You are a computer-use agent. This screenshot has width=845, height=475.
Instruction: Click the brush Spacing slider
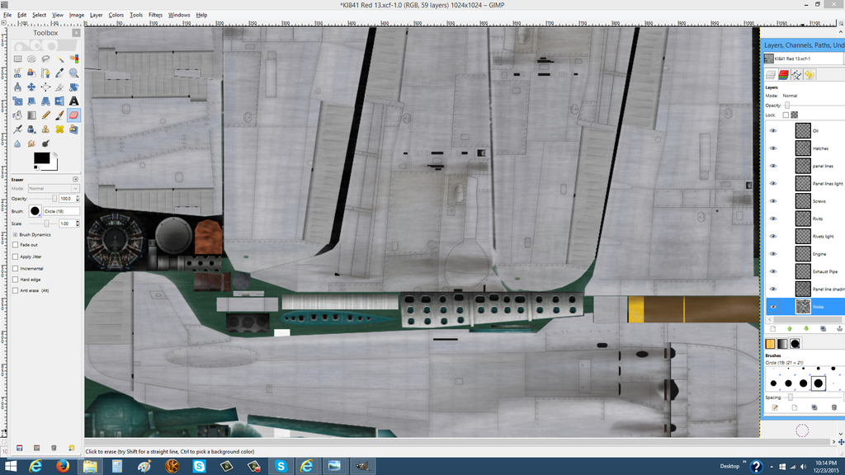tap(814, 397)
